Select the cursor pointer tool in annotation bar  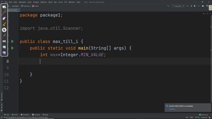[4, 30]
